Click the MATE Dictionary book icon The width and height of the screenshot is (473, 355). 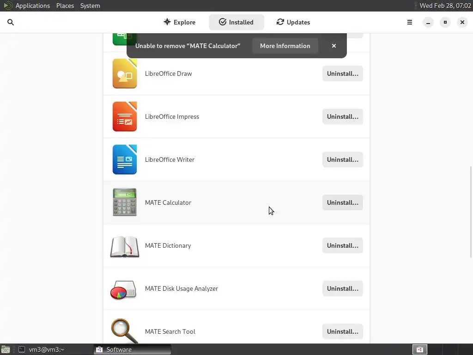click(x=125, y=246)
